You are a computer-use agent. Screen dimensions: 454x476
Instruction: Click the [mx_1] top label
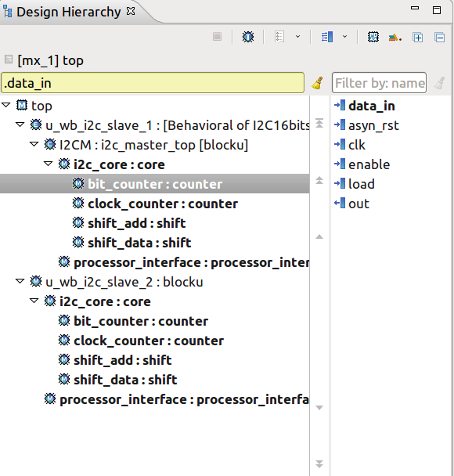tap(50, 60)
